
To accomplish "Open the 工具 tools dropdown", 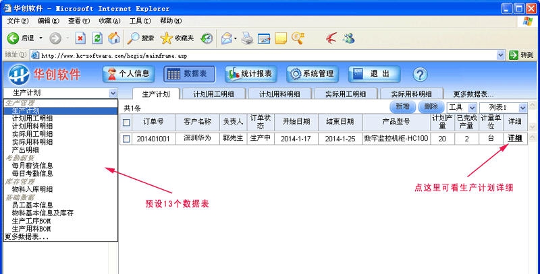I will 462,108.
